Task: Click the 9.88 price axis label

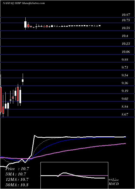Action: (x=125, y=60)
